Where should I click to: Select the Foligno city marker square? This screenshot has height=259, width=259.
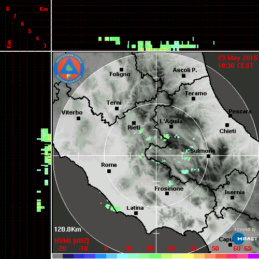pos(122,69)
